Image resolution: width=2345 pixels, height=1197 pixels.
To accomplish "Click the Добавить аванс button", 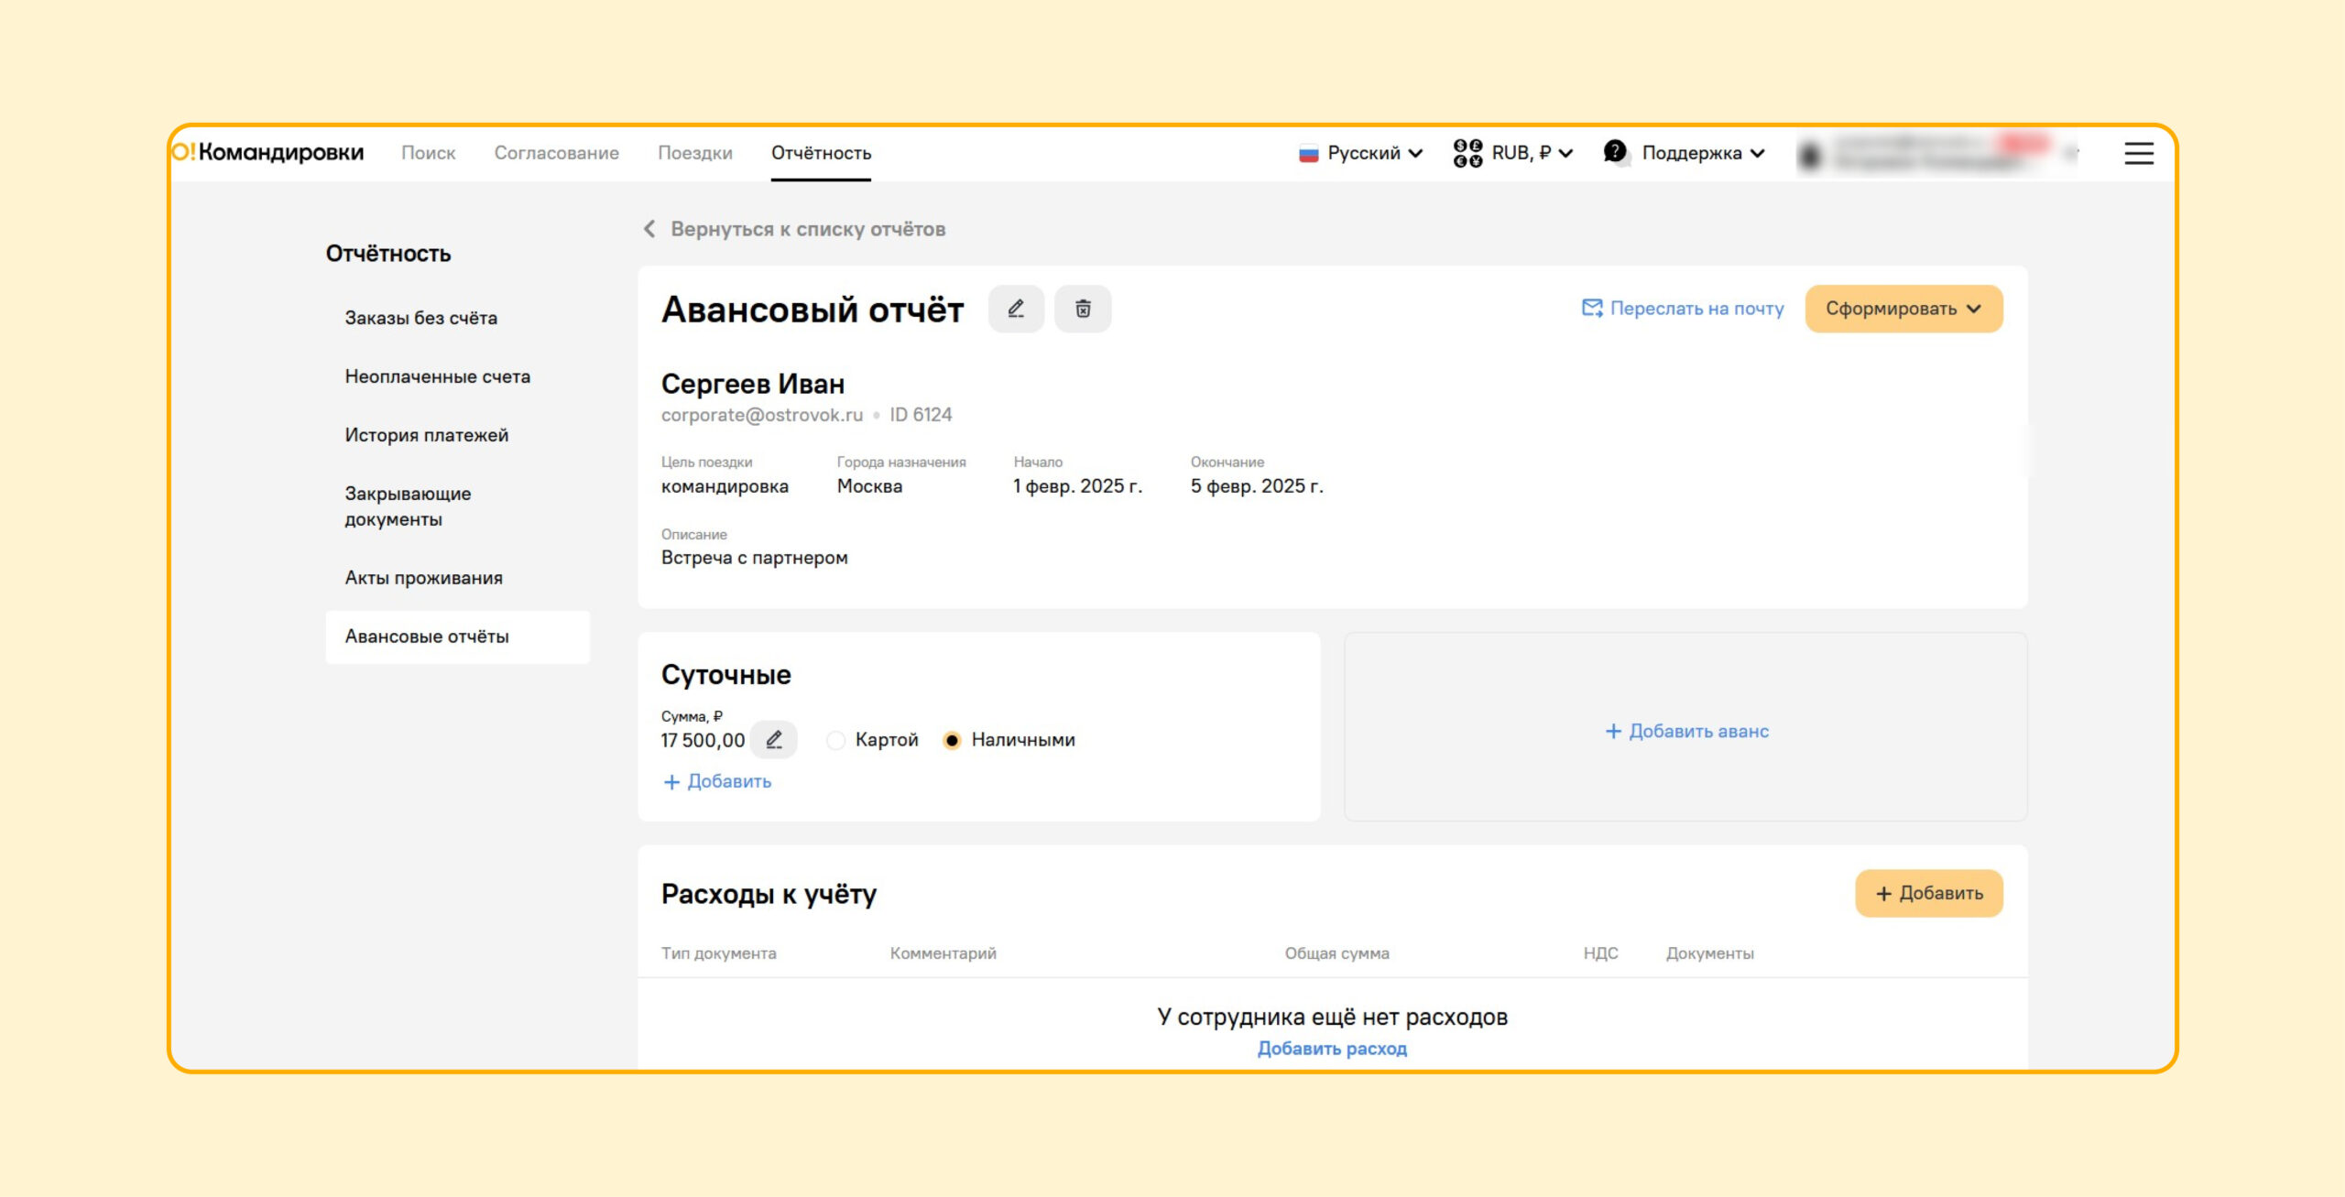I will [1686, 731].
